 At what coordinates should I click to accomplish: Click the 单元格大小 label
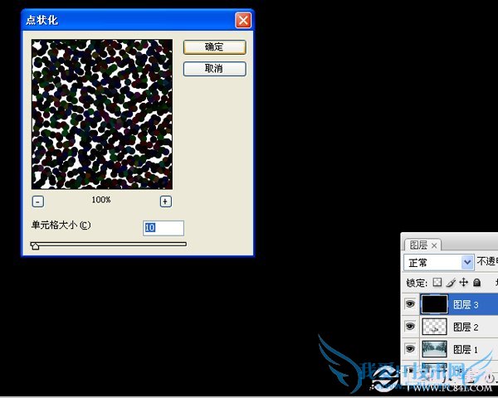pyautogui.click(x=61, y=225)
